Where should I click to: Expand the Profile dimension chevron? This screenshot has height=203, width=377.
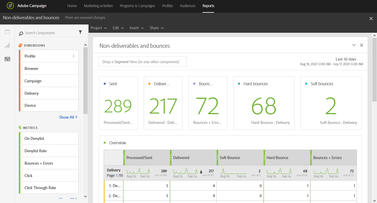[74, 56]
